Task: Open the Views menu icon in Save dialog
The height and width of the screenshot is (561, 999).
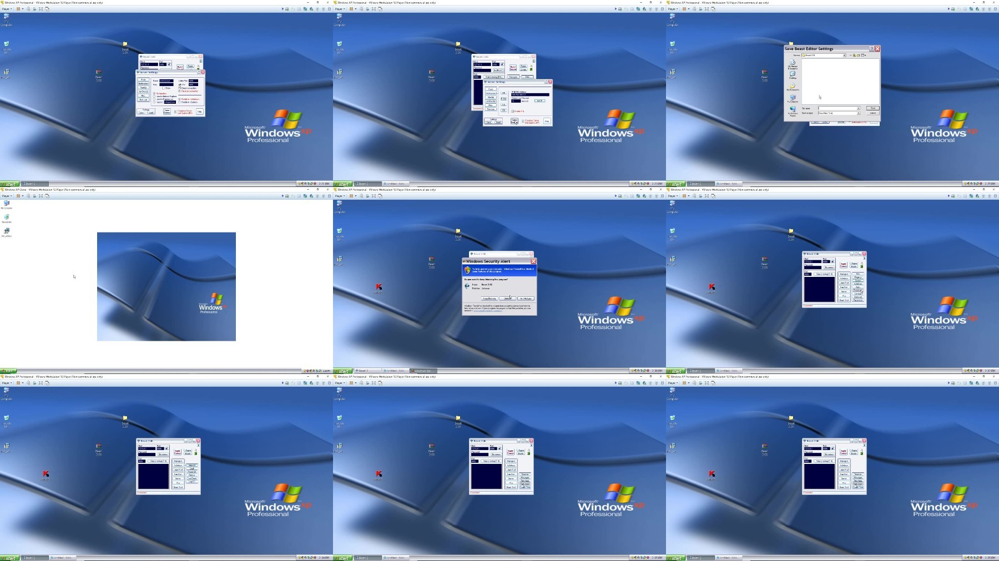Action: tap(864, 55)
